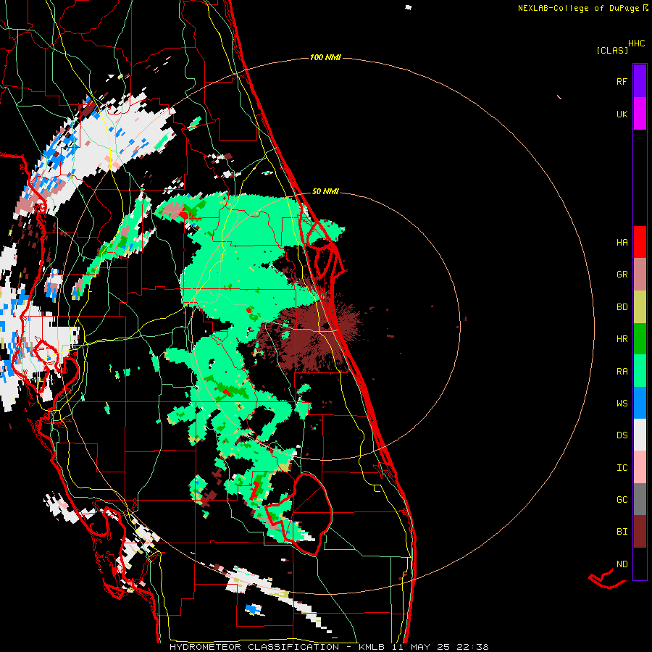Click the RA legend label

(x=622, y=372)
